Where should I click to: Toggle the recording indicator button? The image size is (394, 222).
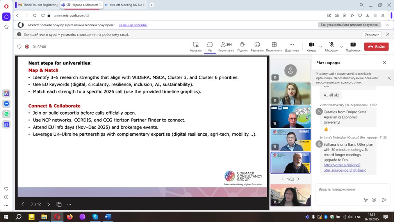27,47
